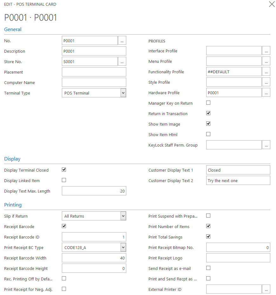
Task: Toggle Display Linked Item checkbox
Action: pyautogui.click(x=64, y=180)
